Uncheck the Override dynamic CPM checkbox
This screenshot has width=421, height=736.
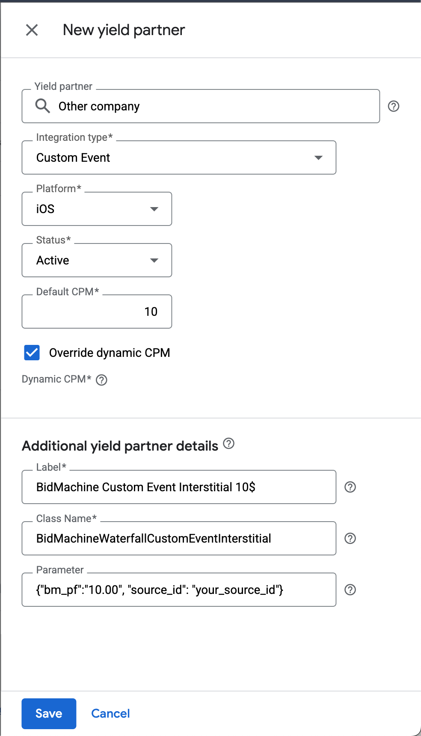tap(32, 353)
